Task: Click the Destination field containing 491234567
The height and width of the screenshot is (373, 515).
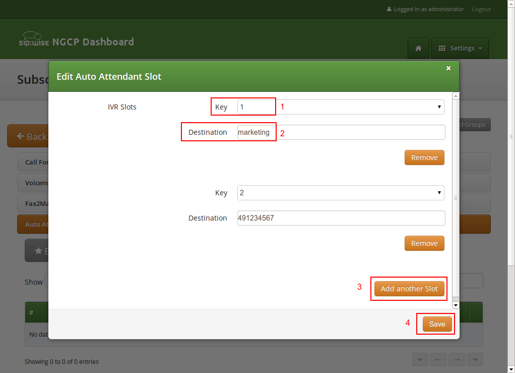Action: (x=341, y=218)
